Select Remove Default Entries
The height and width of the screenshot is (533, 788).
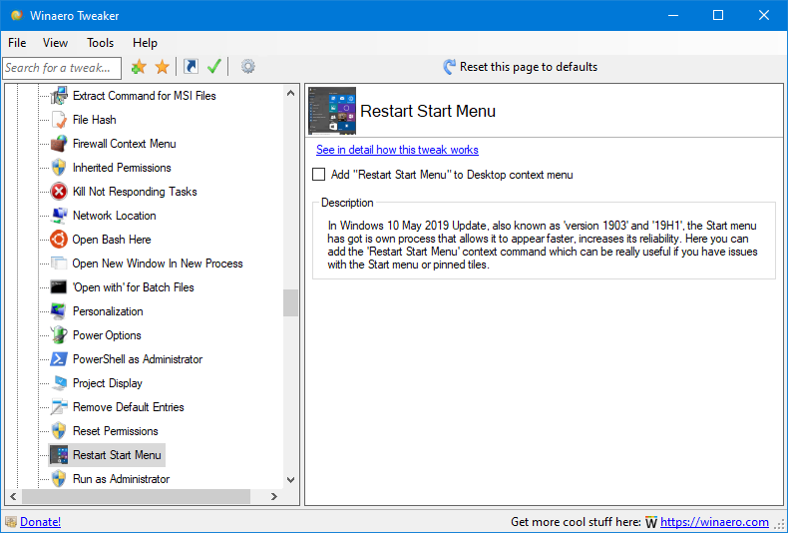(128, 407)
